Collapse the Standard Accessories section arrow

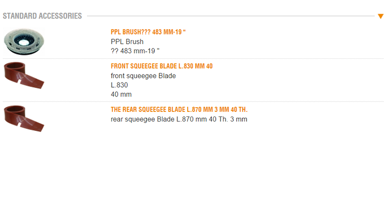click(x=380, y=16)
